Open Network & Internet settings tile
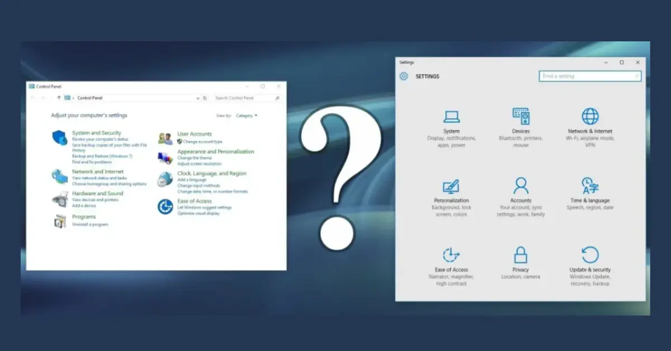The height and width of the screenshot is (351, 671). (x=590, y=129)
